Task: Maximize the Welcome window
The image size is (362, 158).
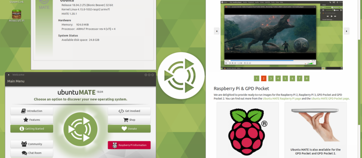Action: 149,75
